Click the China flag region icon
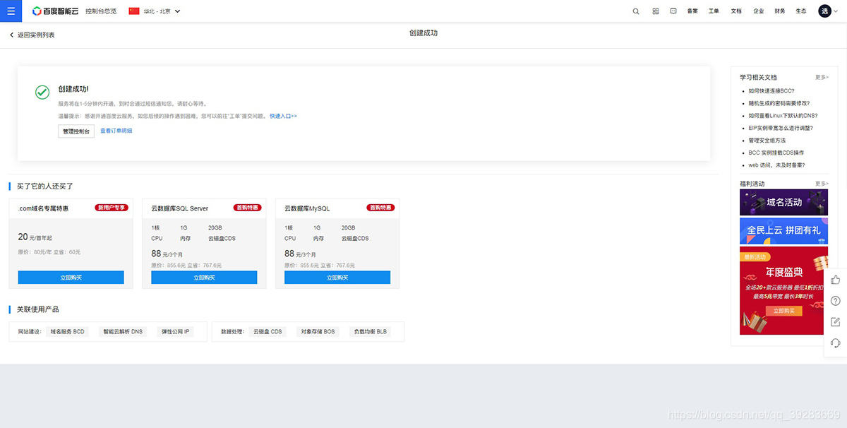 (134, 11)
